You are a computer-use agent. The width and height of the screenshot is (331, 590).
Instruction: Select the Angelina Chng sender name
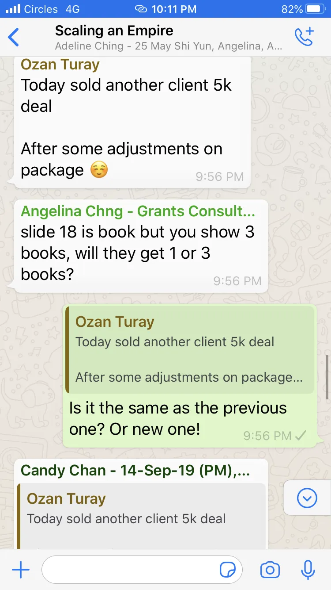[x=138, y=211]
